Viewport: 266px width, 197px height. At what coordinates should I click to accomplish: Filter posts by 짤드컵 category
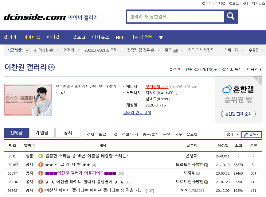click(x=192, y=135)
